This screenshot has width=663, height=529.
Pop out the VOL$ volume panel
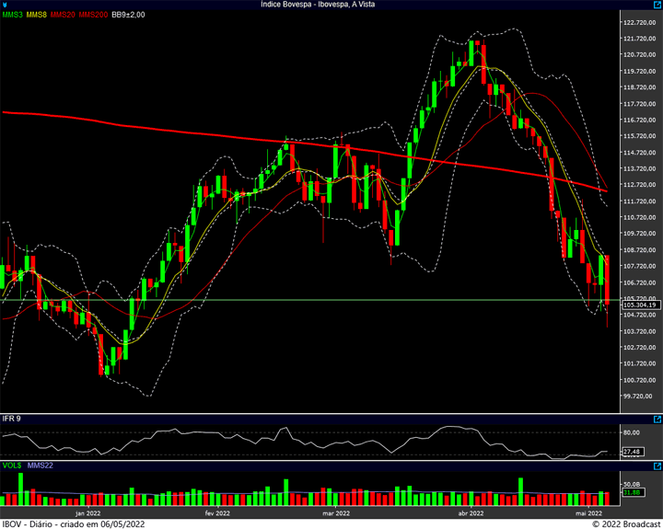tap(657, 466)
